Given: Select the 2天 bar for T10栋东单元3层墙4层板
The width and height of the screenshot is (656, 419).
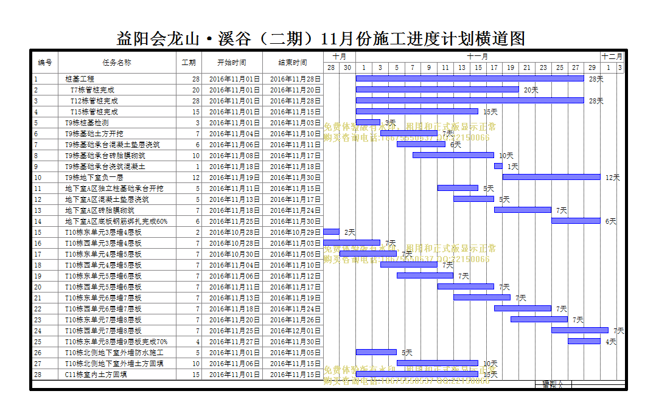Looking at the screenshot, I should [x=331, y=232].
